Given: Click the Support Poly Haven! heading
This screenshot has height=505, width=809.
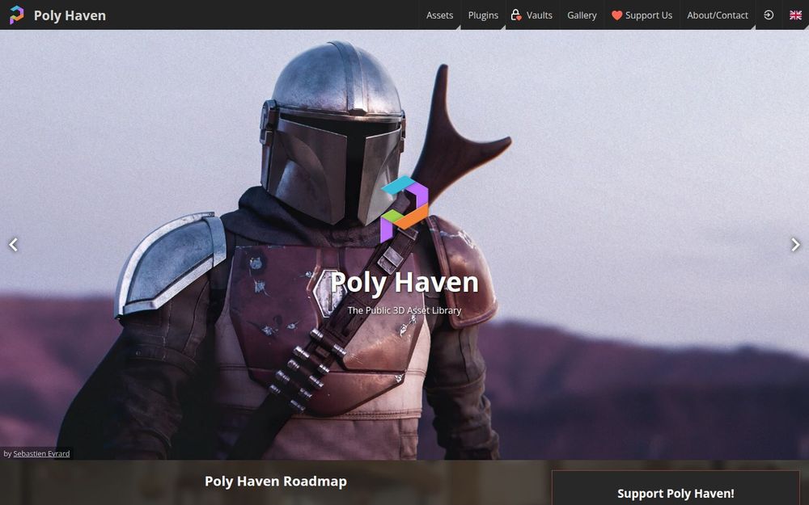Looking at the screenshot, I should point(676,493).
